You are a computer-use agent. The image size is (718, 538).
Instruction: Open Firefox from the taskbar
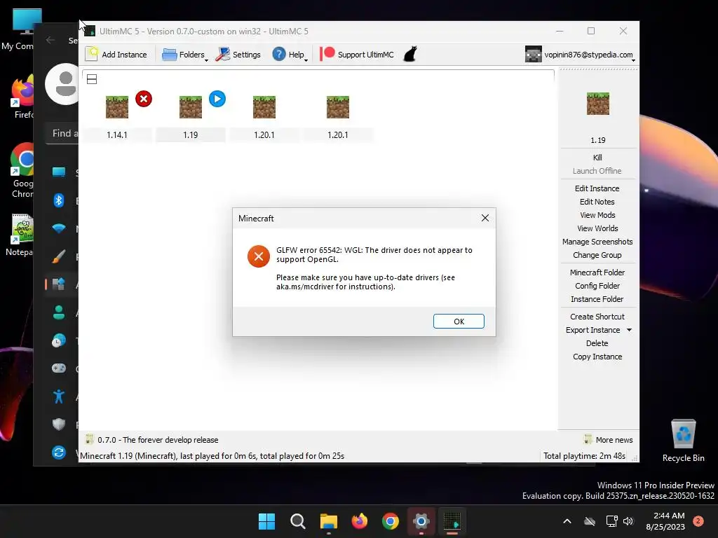point(360,521)
